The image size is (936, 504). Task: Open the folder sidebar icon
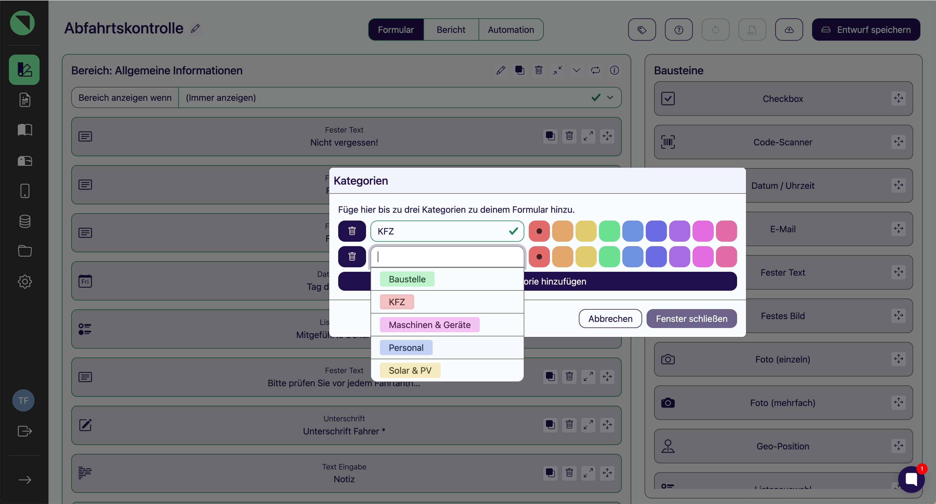pyautogui.click(x=25, y=251)
